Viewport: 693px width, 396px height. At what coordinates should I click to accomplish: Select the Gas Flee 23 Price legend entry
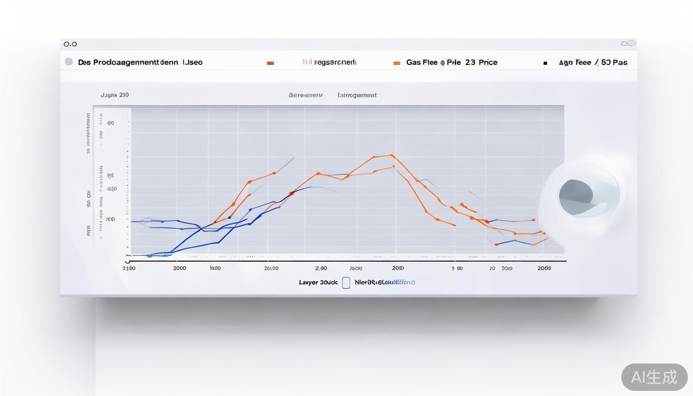point(452,62)
